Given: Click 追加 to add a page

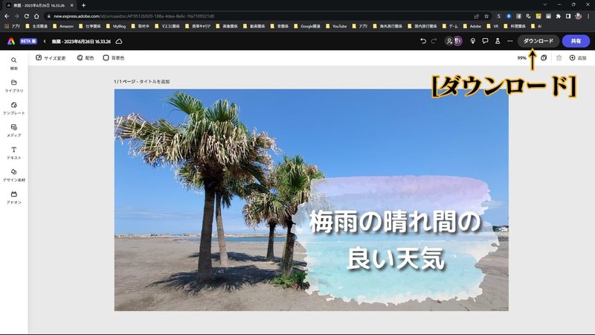Looking at the screenshot, I should [578, 58].
